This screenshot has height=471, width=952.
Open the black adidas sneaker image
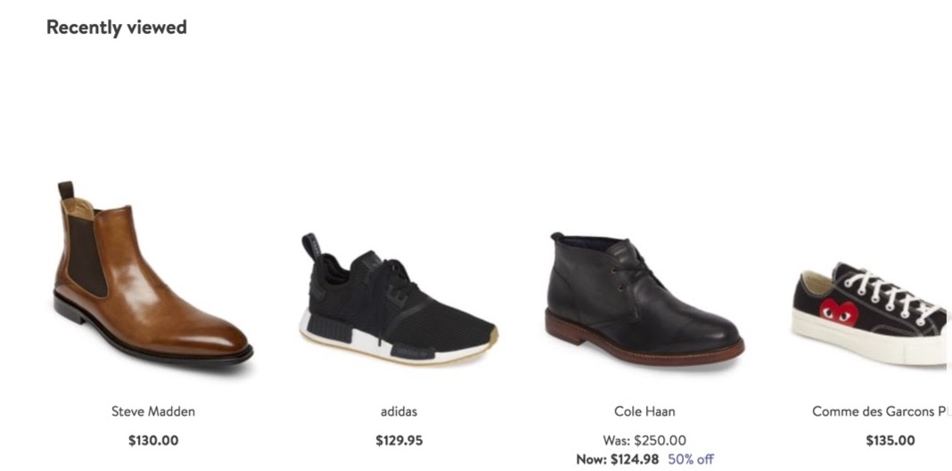click(x=398, y=299)
